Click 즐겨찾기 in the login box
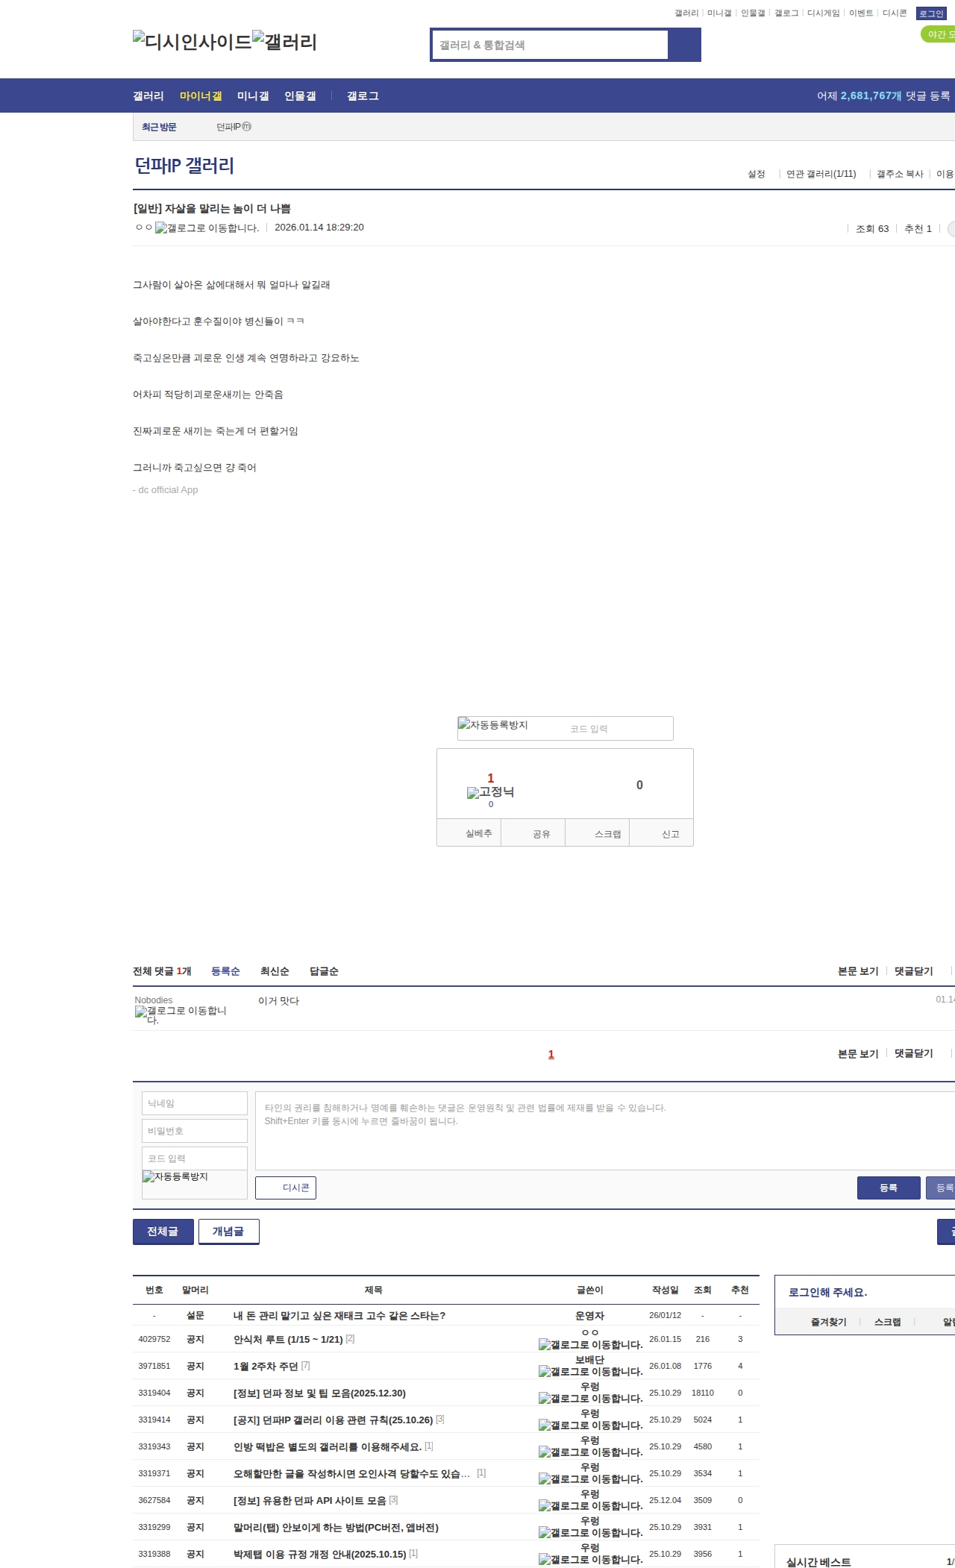This screenshot has height=1568, width=955. (x=829, y=1322)
